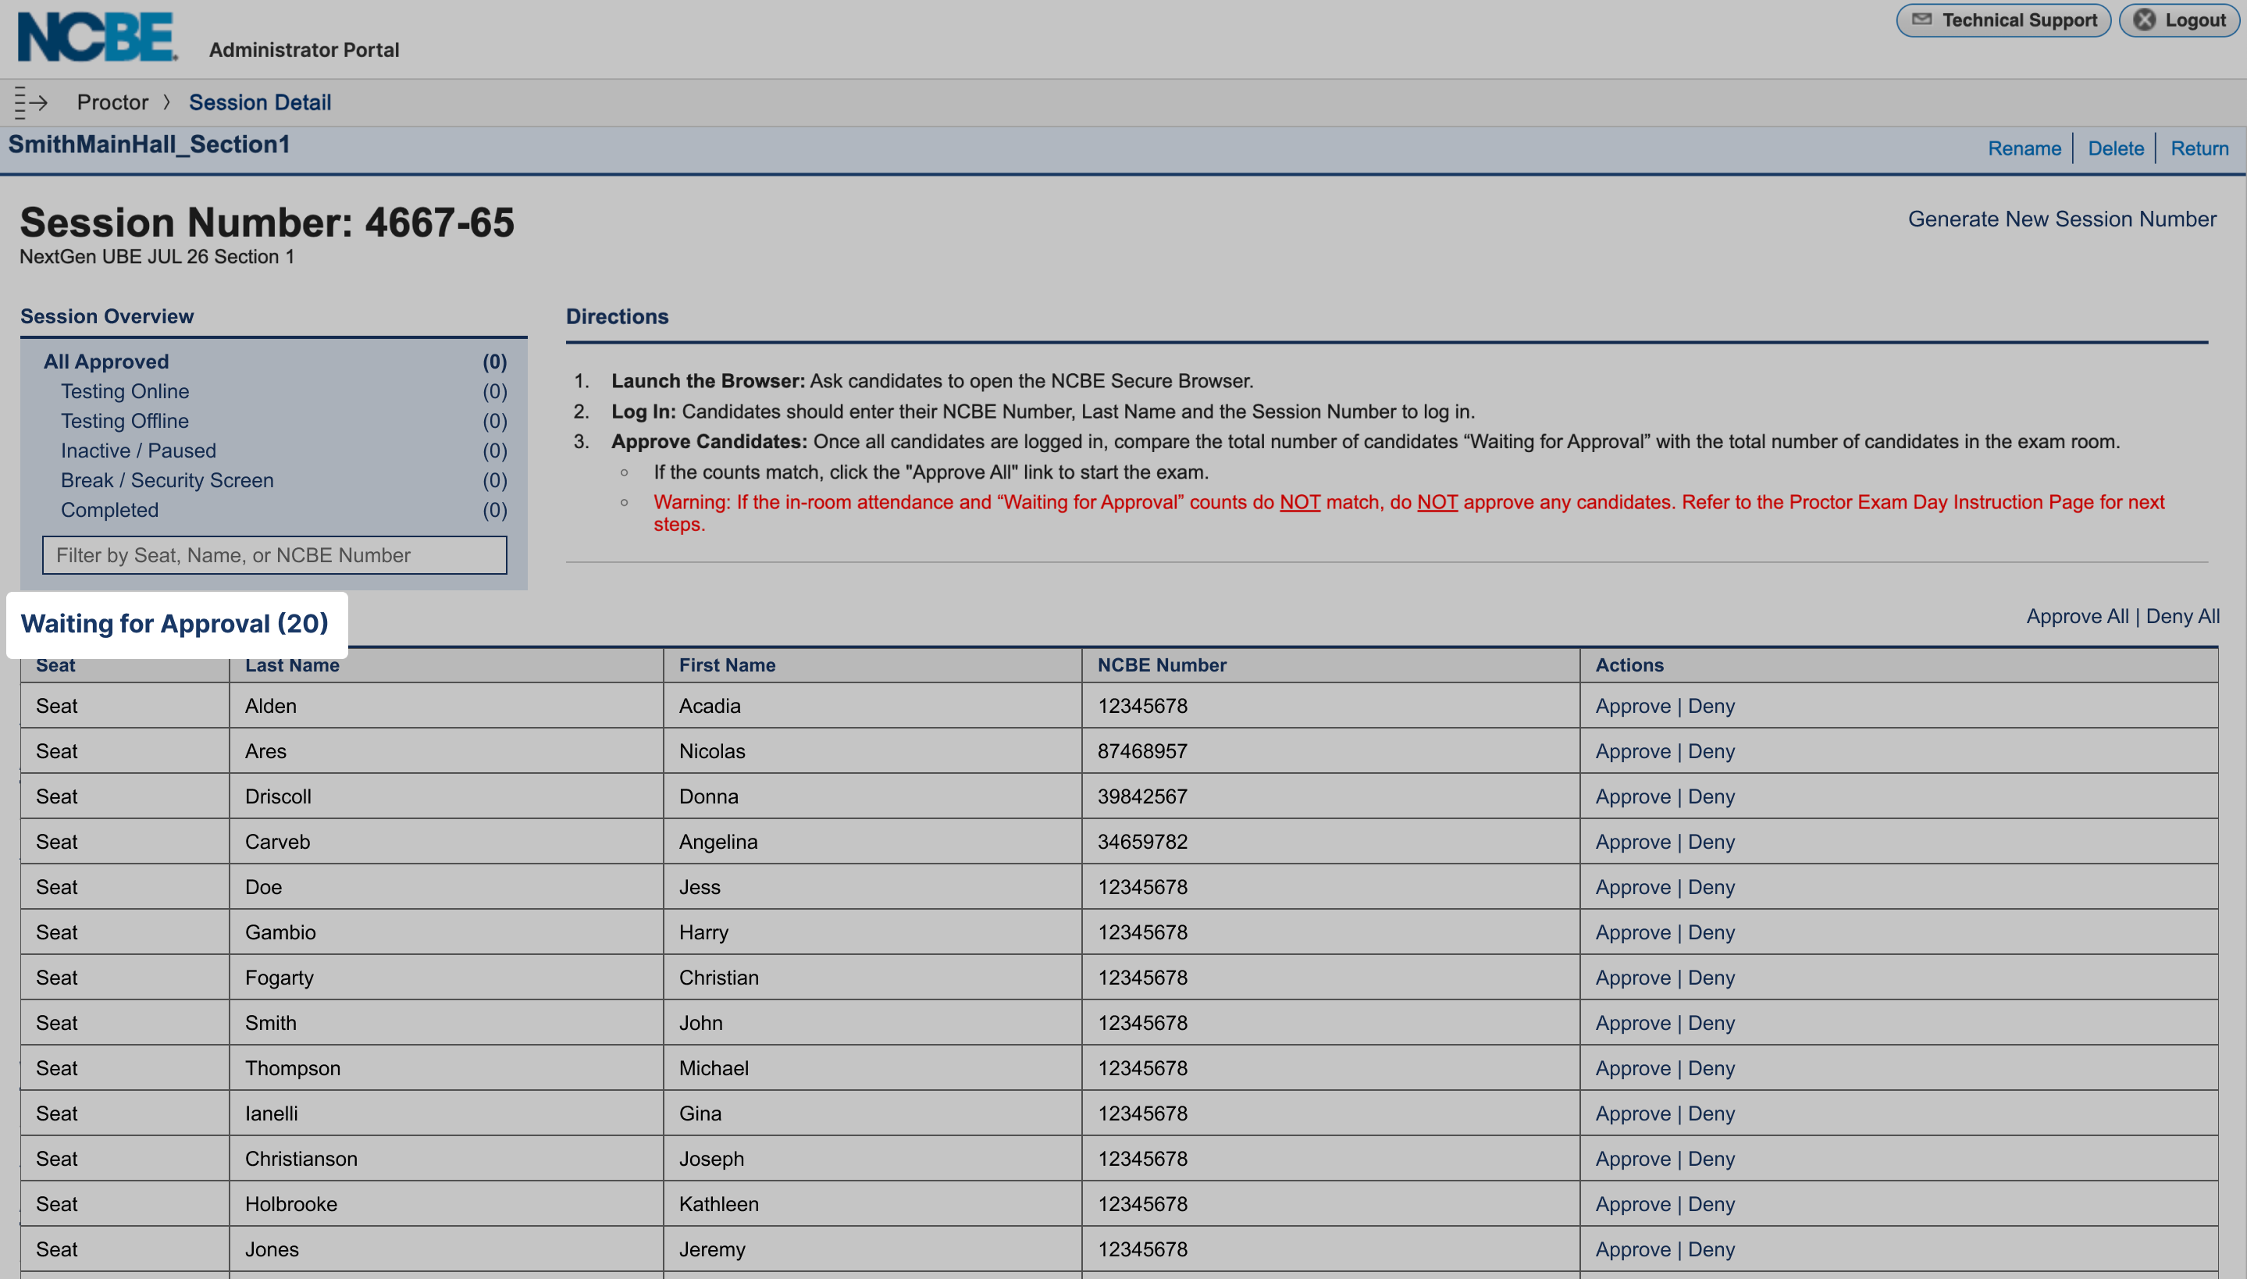
Task: Approve candidate Driscoll Donna
Action: 1633,796
